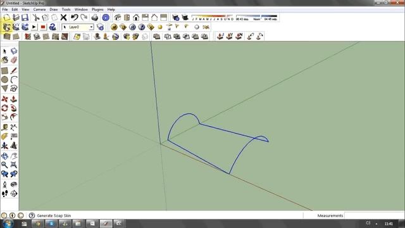Select the Freehand drawing tool
The height and width of the screenshot is (228, 405).
point(14,89)
